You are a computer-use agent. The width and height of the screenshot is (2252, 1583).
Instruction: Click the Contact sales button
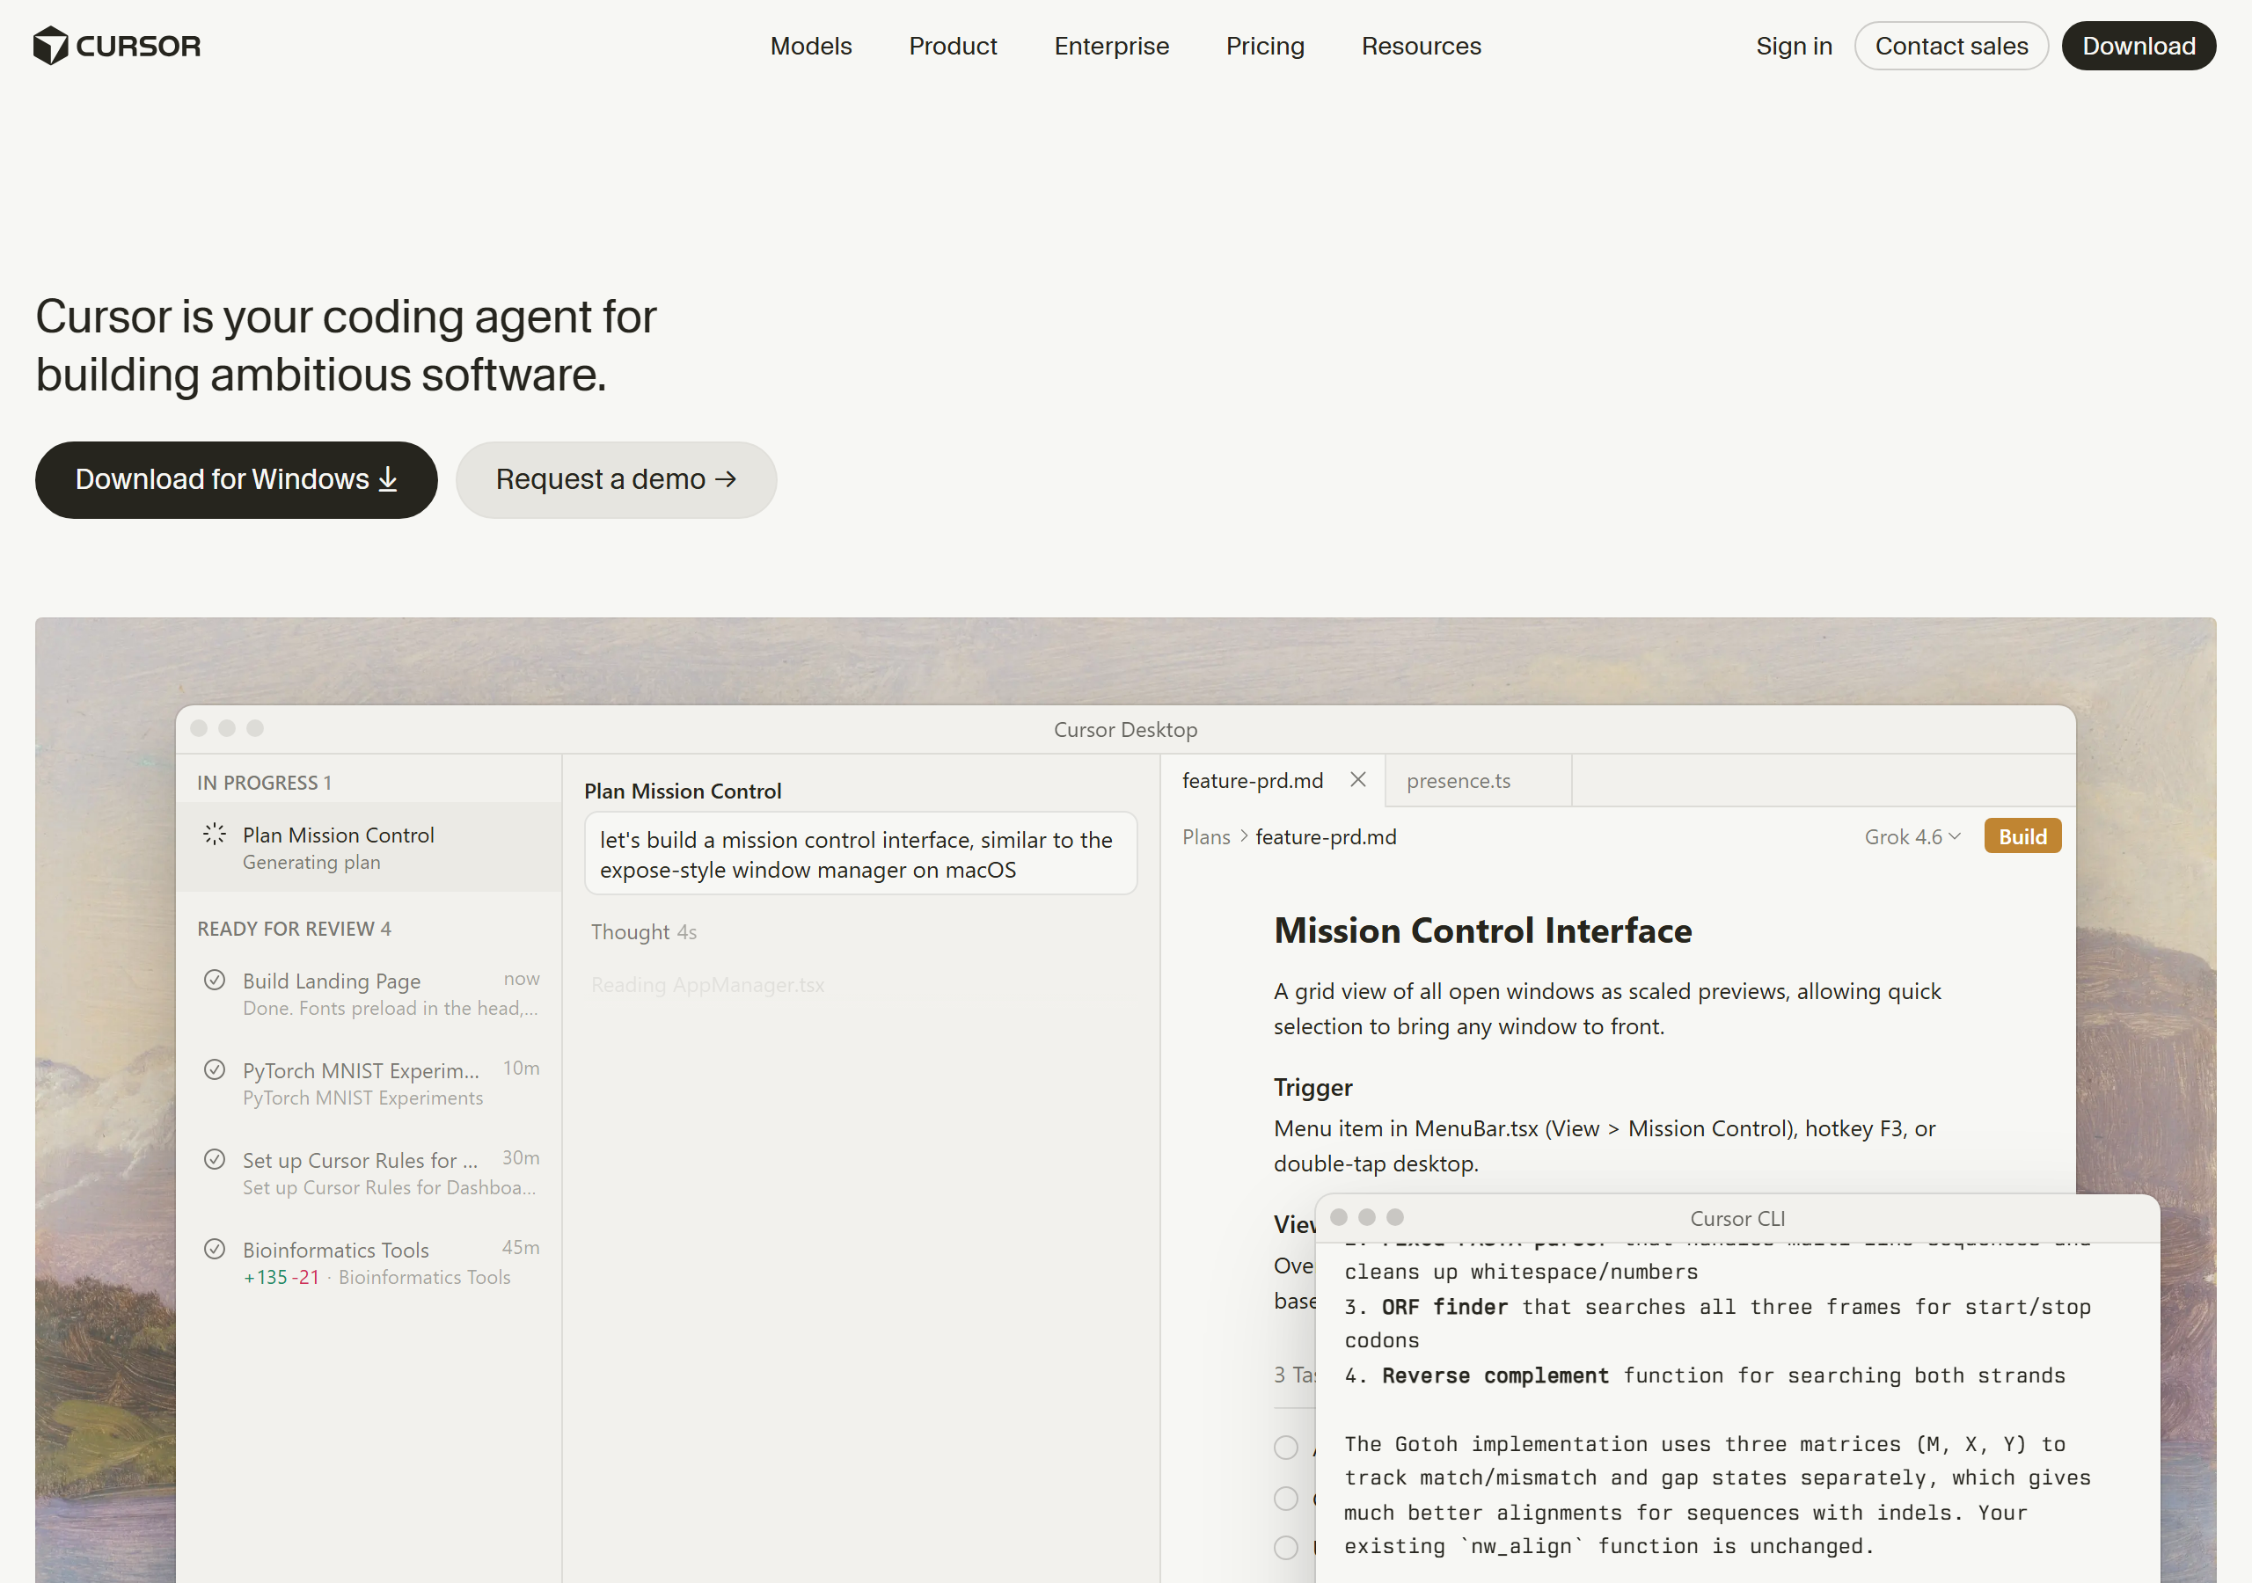[x=1951, y=46]
